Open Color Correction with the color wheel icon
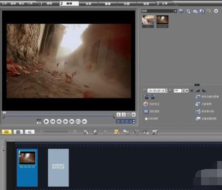This screenshot has width=222, height=190. tap(146, 104)
